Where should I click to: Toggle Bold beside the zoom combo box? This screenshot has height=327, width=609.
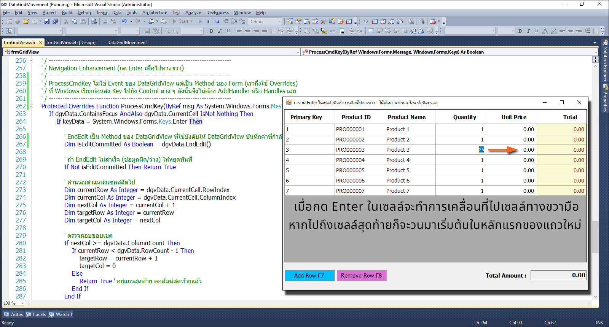click(211, 31)
